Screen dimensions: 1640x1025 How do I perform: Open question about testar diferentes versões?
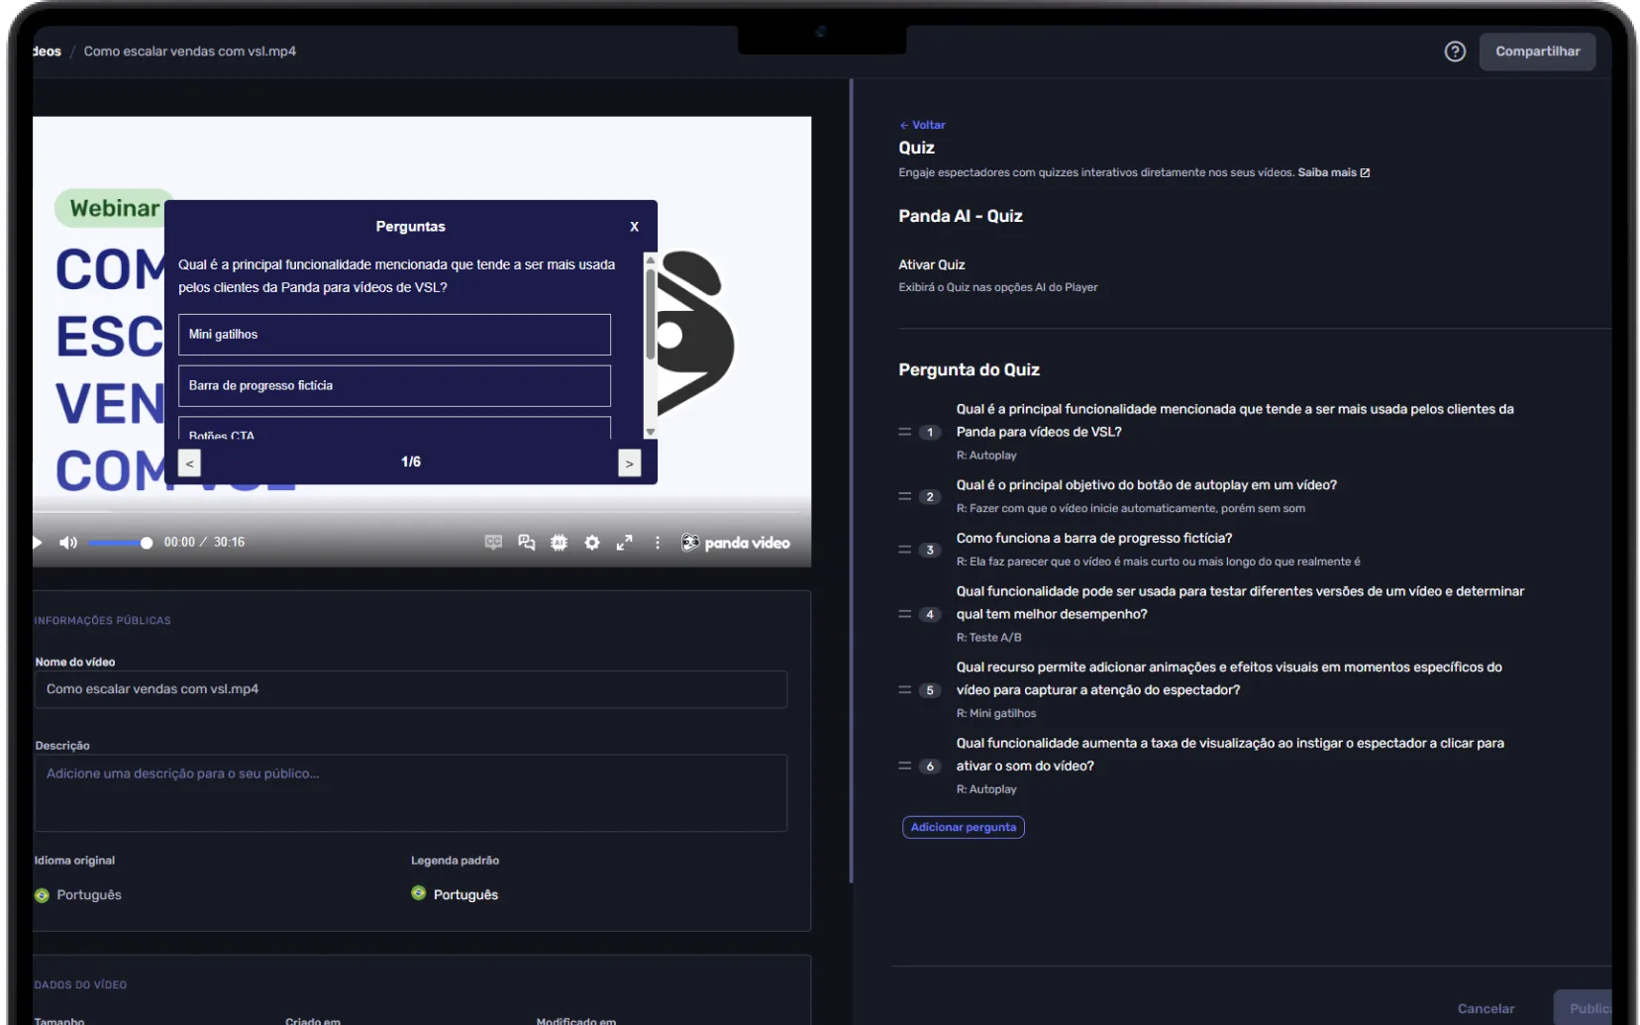click(1239, 602)
